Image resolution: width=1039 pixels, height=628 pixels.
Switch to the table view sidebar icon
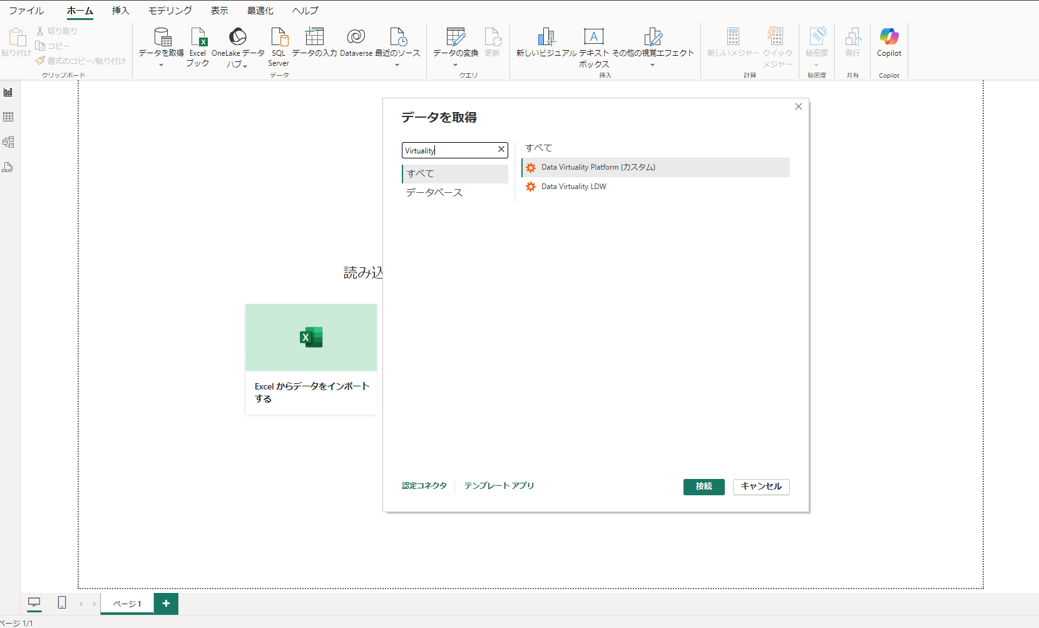click(x=9, y=117)
